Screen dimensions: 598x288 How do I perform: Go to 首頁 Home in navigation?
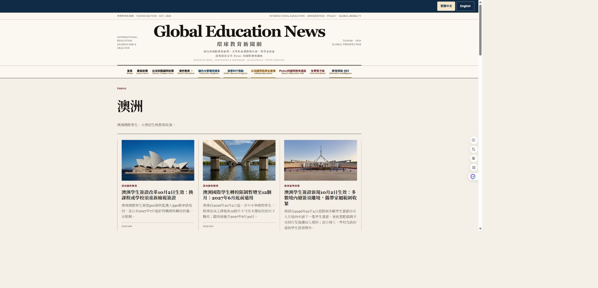tap(130, 72)
